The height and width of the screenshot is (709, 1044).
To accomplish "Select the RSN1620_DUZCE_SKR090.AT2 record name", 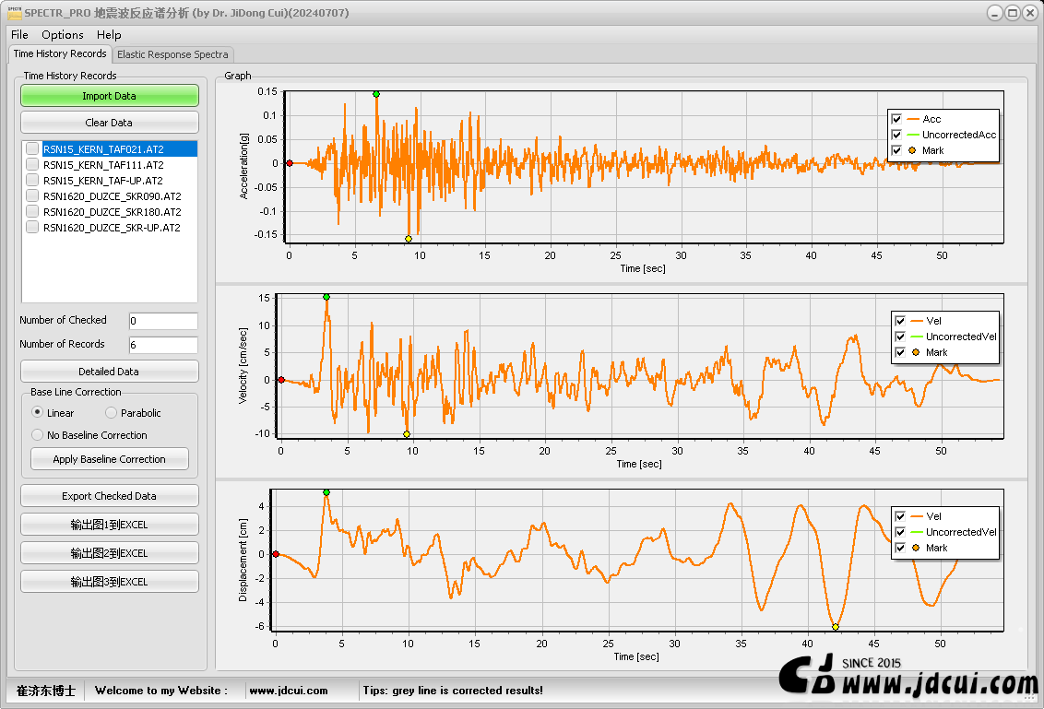I will tap(112, 196).
